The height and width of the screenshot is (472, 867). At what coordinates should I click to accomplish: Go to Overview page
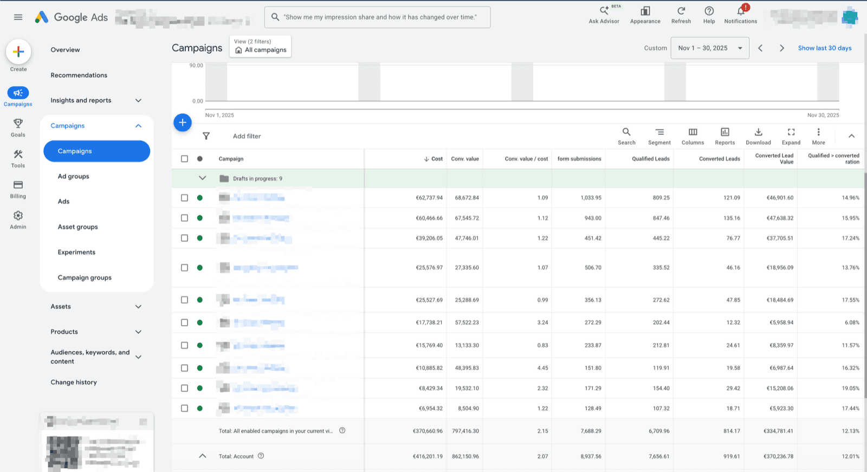[65, 50]
